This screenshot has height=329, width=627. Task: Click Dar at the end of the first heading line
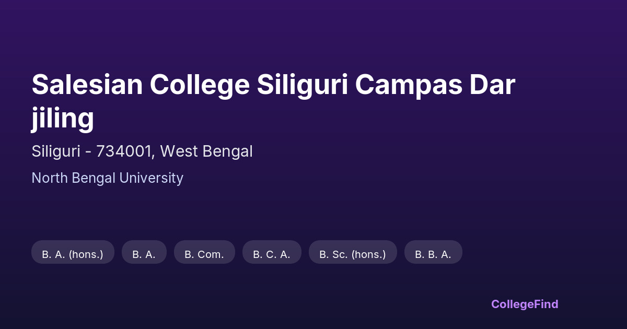(x=492, y=85)
